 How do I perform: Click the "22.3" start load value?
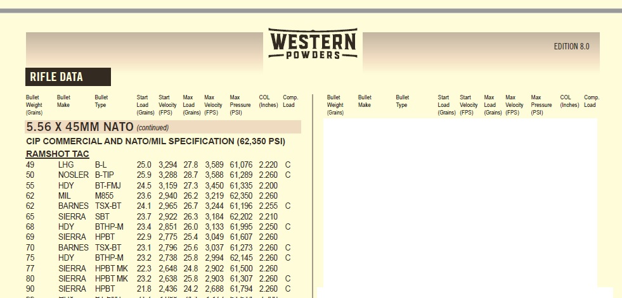click(144, 269)
